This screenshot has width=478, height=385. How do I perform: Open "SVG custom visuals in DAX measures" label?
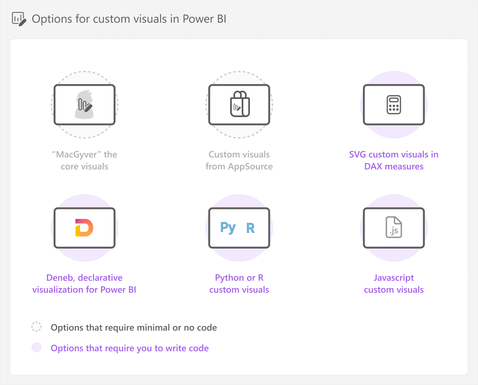(x=394, y=160)
